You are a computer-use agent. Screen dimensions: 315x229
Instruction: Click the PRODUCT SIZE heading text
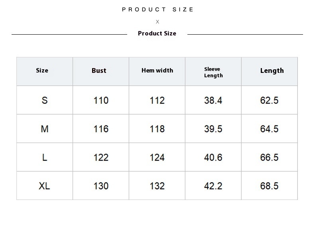(158, 10)
